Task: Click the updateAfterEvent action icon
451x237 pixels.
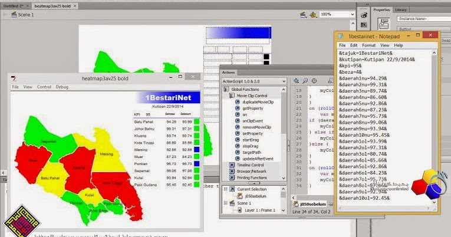Action: pyautogui.click(x=238, y=159)
